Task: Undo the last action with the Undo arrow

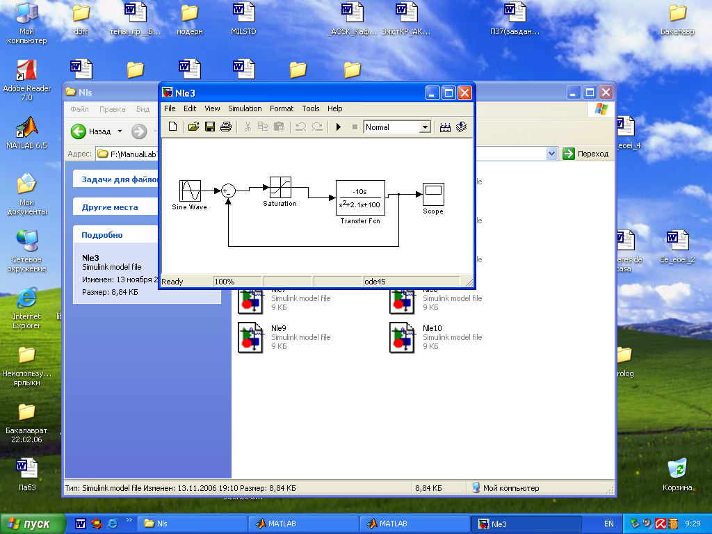Action: click(x=300, y=127)
